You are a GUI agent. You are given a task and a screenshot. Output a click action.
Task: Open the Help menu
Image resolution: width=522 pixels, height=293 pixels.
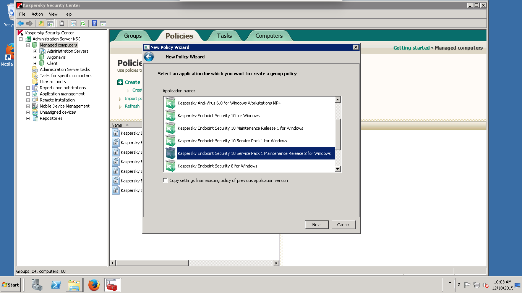67,14
